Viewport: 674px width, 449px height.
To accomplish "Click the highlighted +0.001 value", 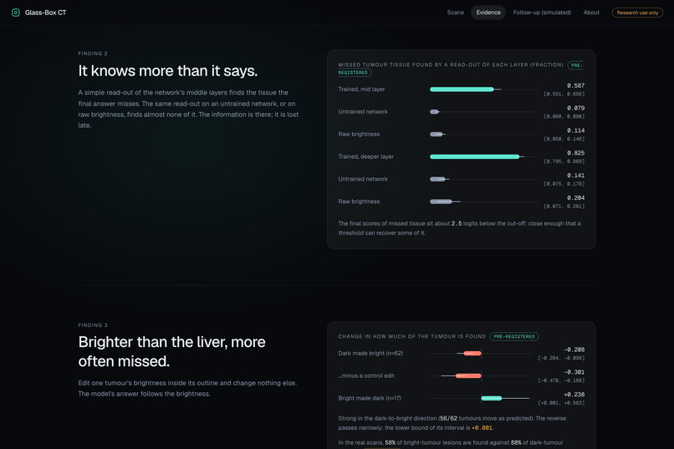I will 482,428.
